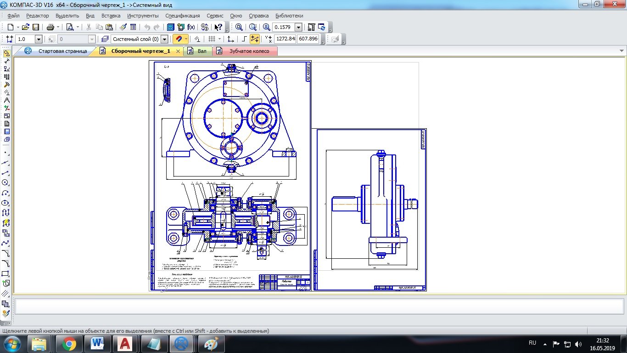627x353 pixels.
Task: Select the Rectangle drawing tool
Action: (x=6, y=274)
